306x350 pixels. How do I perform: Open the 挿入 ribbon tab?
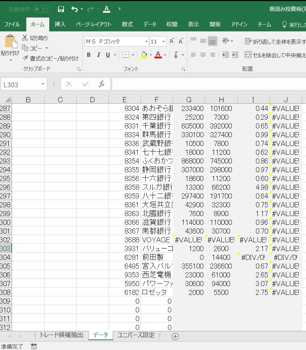pyautogui.click(x=60, y=24)
